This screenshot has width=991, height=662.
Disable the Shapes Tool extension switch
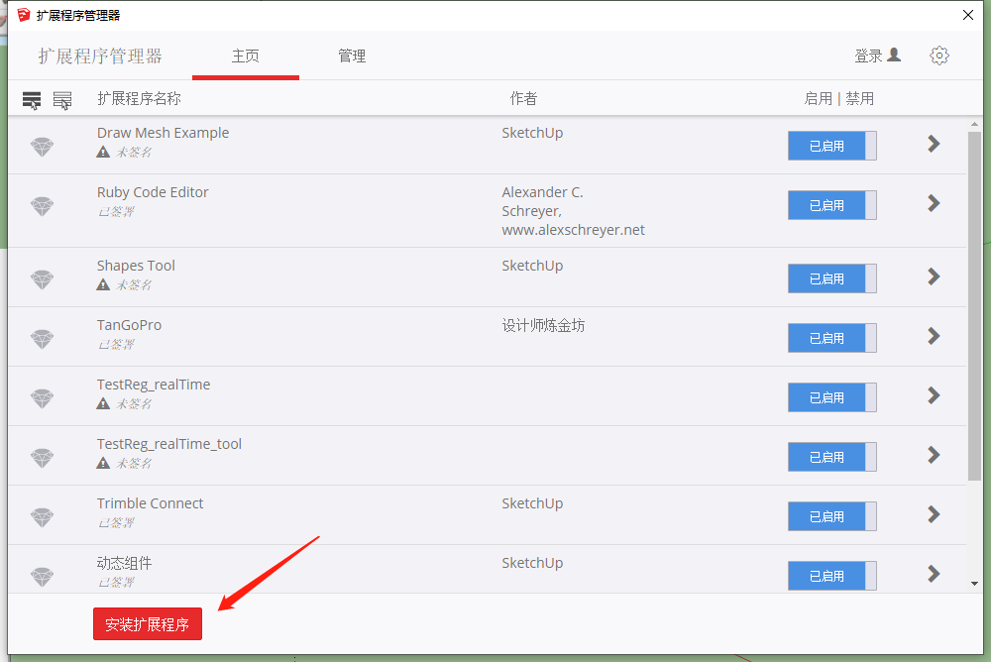[831, 278]
